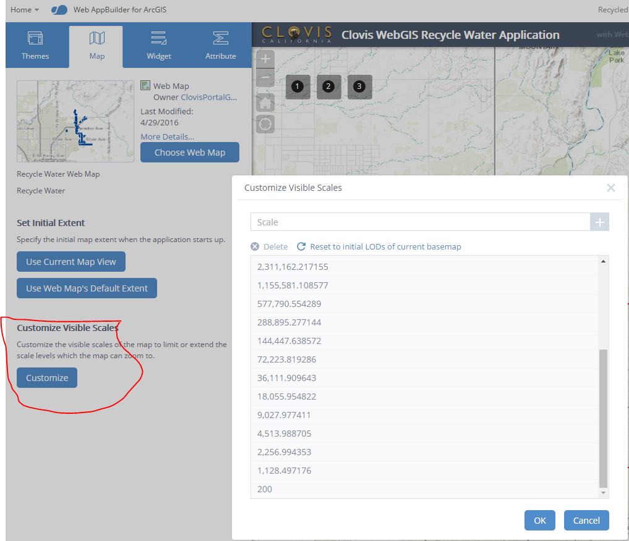Select the scale row 200
Image resolution: width=629 pixels, height=541 pixels.
tap(424, 489)
